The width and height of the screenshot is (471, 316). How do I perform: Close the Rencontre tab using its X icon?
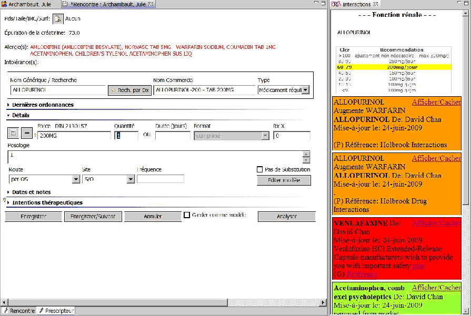click(x=151, y=4)
